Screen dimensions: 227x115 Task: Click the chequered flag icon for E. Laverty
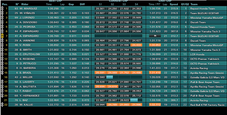tap(2, 82)
